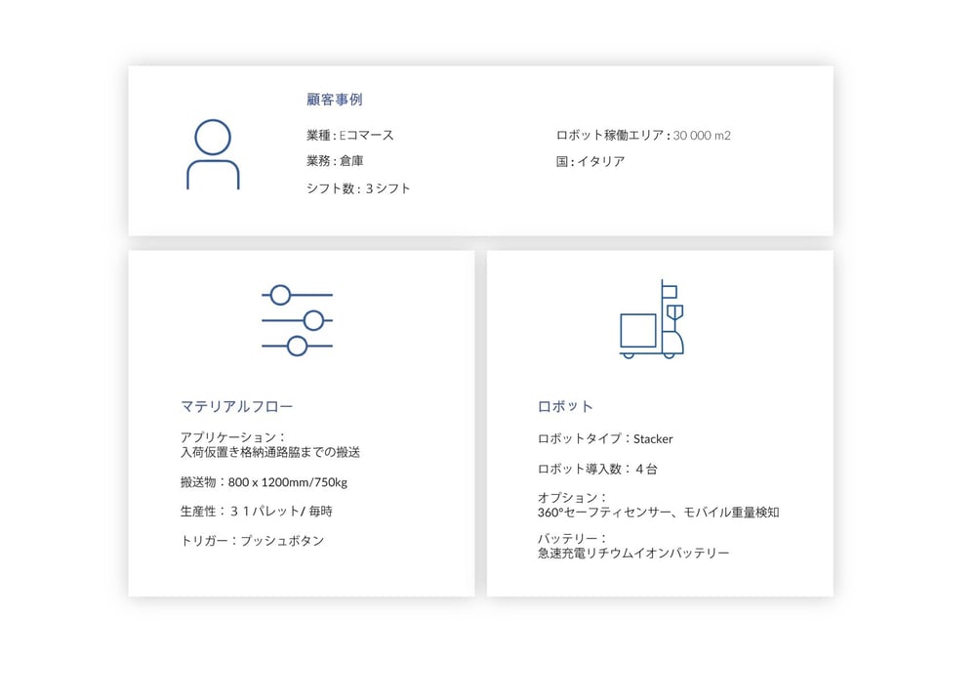Click the stacker robot forklift icon

pyautogui.click(x=652, y=319)
